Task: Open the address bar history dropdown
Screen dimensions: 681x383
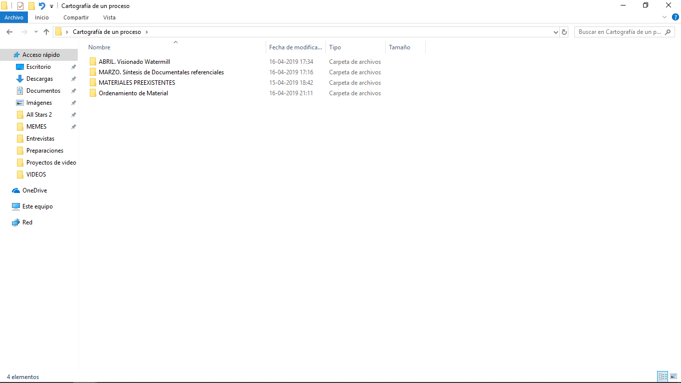Action: coord(556,32)
